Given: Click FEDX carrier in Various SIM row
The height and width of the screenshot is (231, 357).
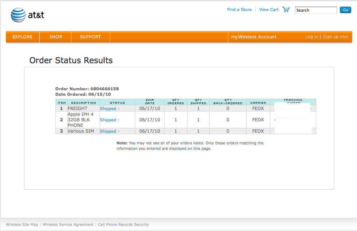Looking at the screenshot, I should point(258,131).
